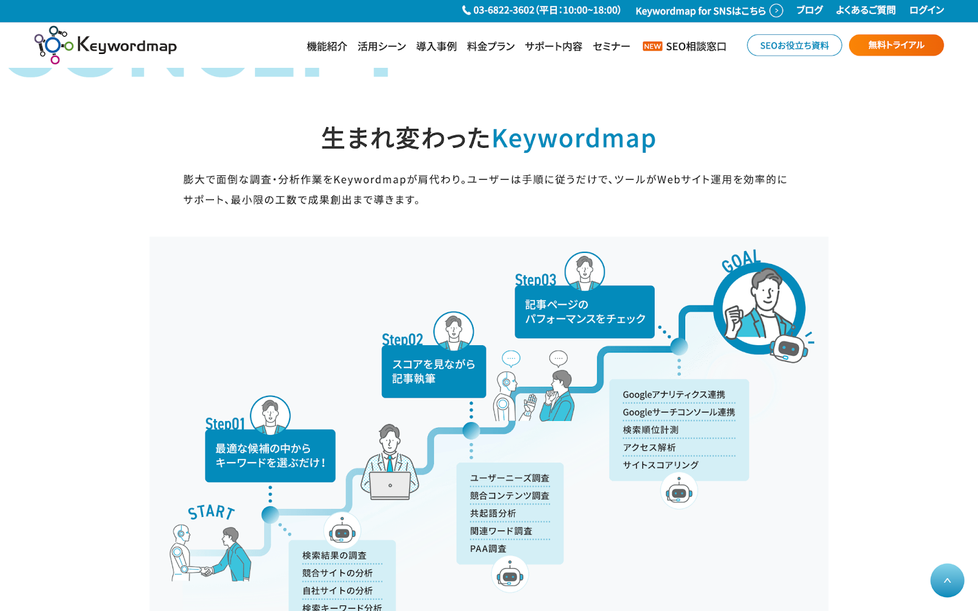Click the Step03 person avatar

(x=584, y=271)
